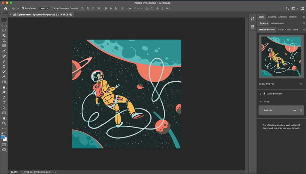
Task: Select the Zoom tool
Action: pos(4,123)
